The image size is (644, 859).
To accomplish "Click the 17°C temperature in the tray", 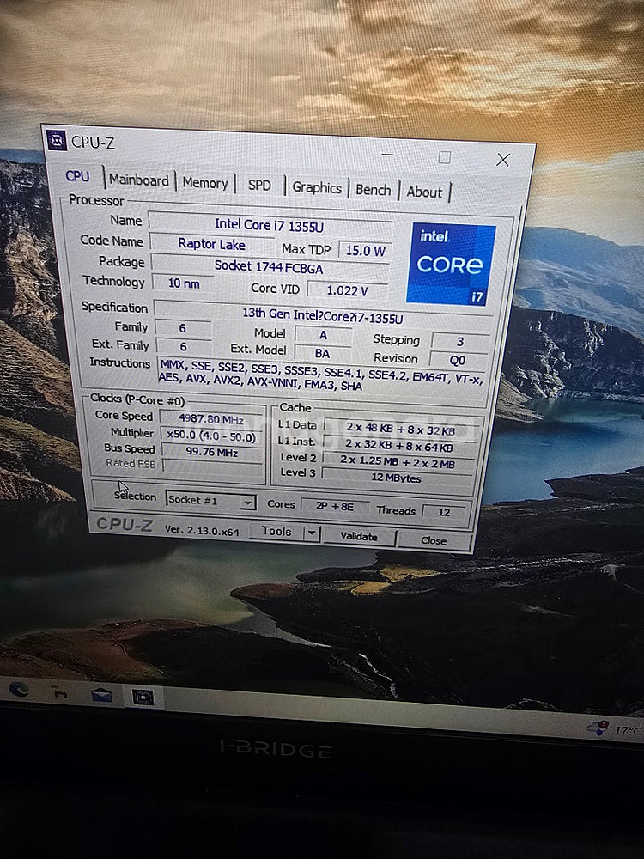I will (x=628, y=729).
